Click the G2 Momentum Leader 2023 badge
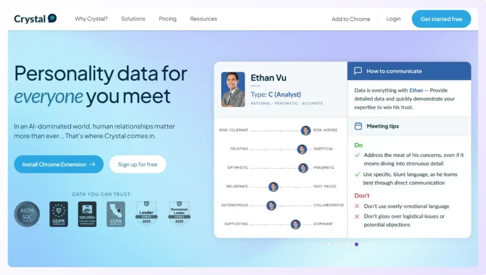The height and width of the screenshot is (275, 486). click(x=179, y=213)
